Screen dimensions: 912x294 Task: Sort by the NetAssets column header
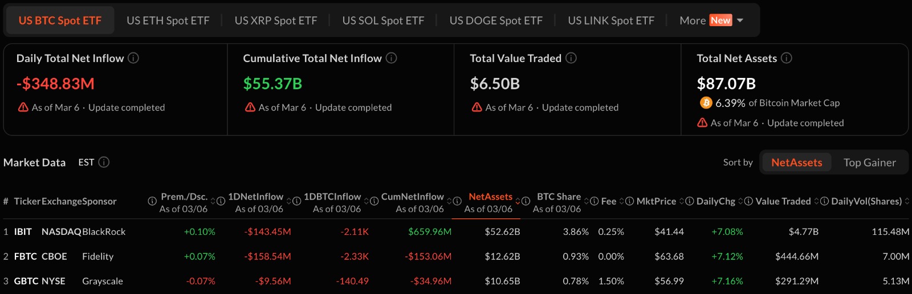click(490, 197)
